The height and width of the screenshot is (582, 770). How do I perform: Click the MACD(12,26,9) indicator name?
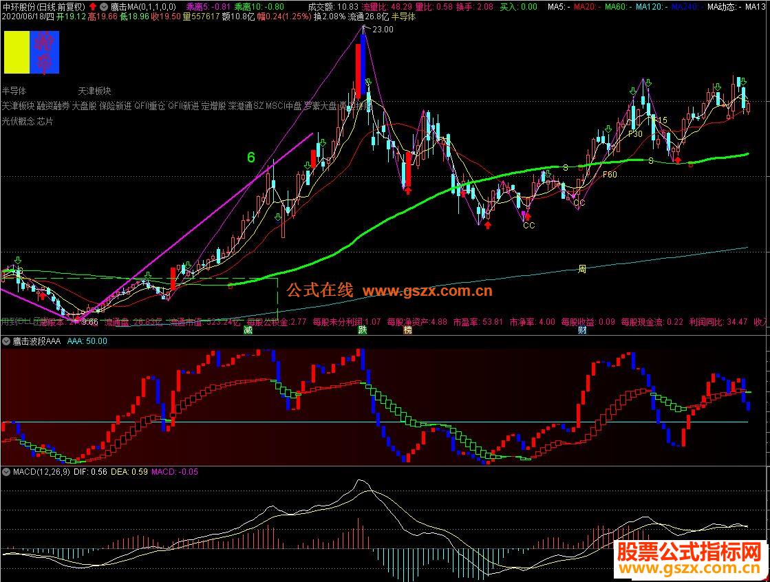click(x=42, y=471)
